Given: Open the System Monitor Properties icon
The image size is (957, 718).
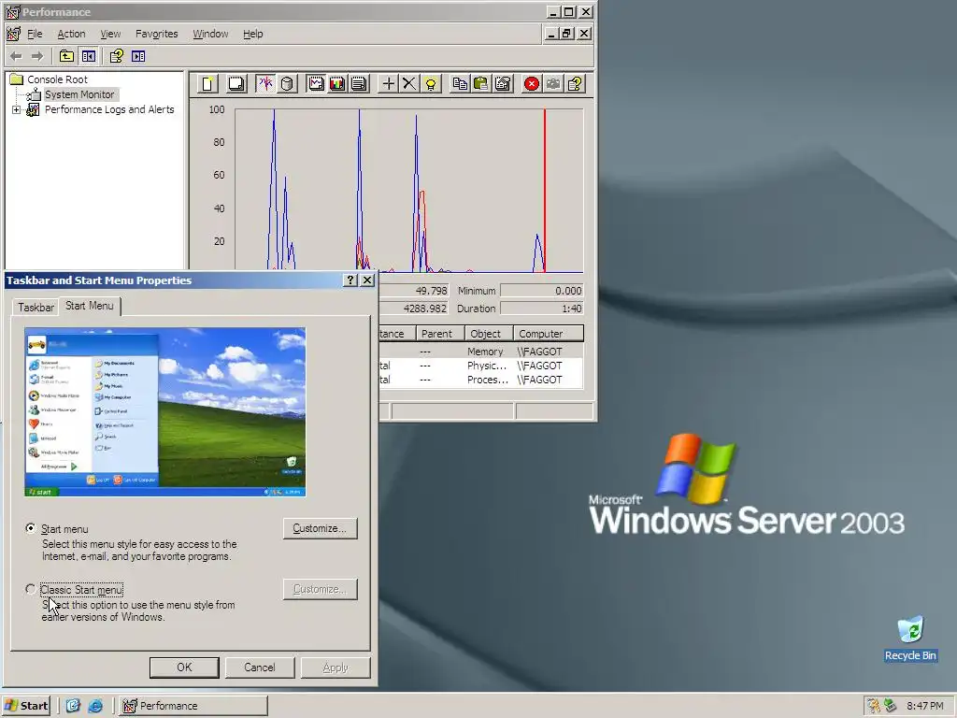Looking at the screenshot, I should pyautogui.click(x=503, y=83).
